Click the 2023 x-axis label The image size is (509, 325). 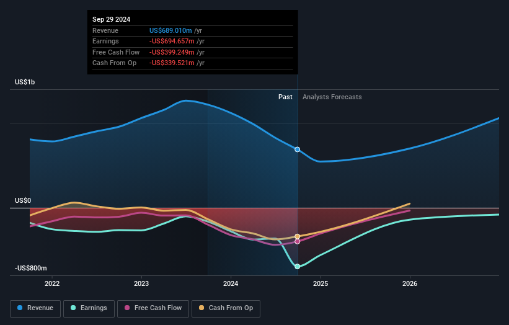141,283
